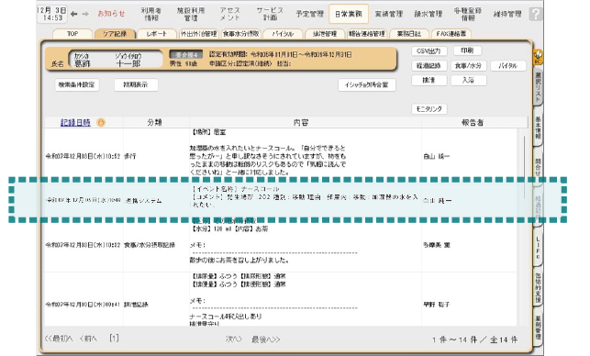
Task: Click the back arrow icon
Action: pos(74,14)
